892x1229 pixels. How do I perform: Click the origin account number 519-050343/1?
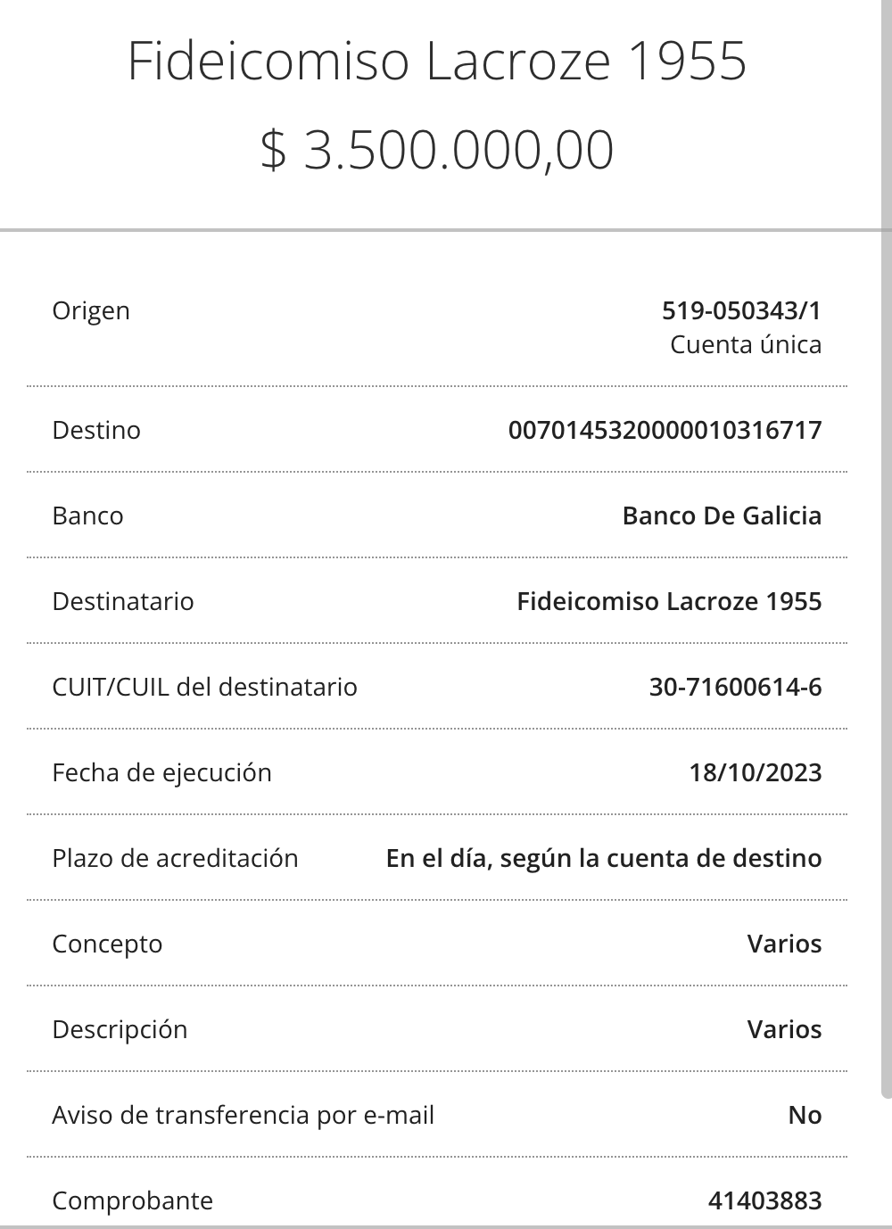tap(741, 310)
